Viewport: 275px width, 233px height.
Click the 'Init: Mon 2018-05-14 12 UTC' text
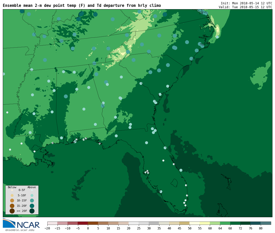(x=246, y=3)
